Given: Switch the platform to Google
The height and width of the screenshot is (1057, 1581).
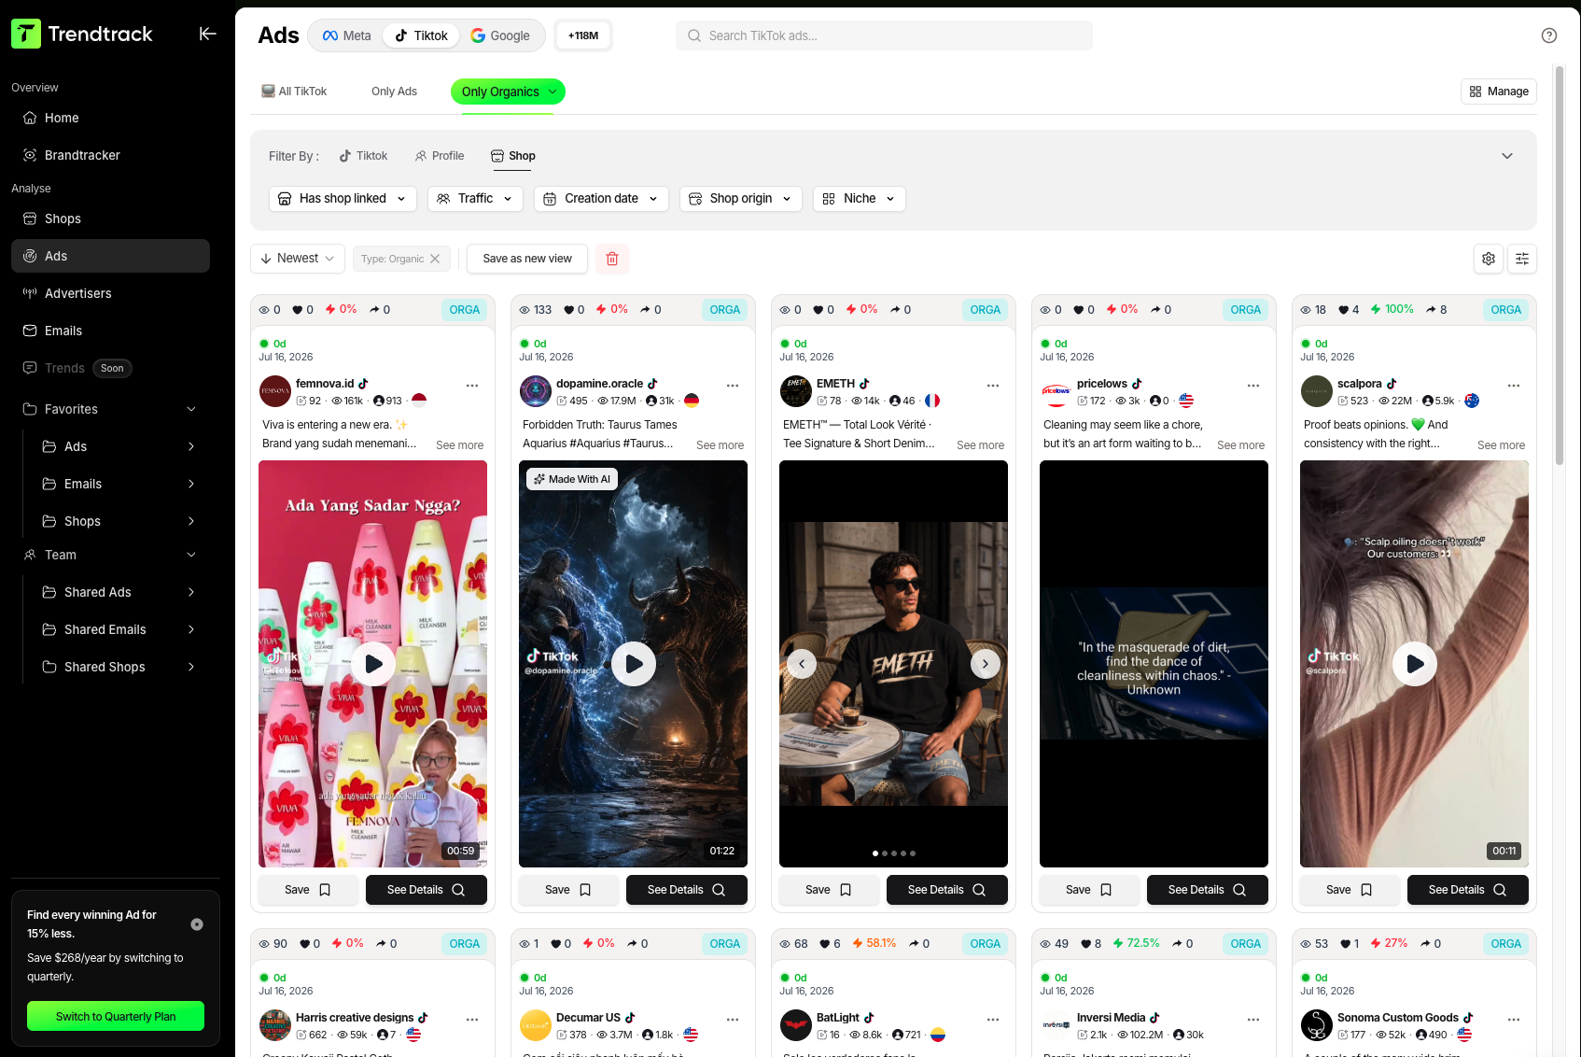Looking at the screenshot, I should (x=500, y=35).
